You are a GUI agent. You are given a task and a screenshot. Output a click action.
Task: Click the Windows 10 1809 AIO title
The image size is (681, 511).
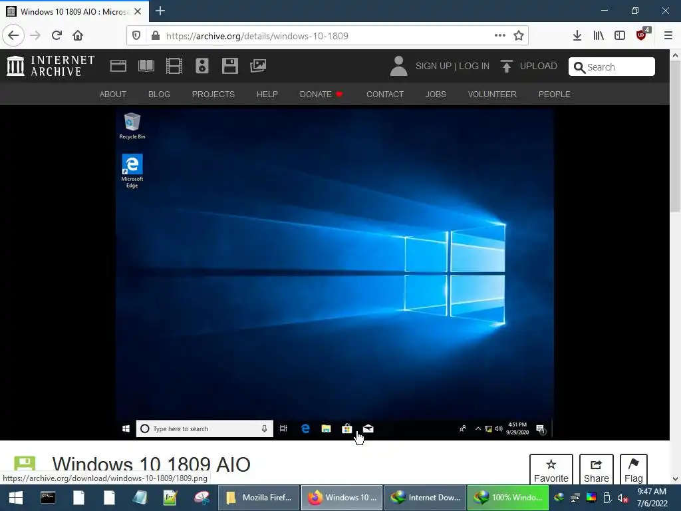[151, 465]
